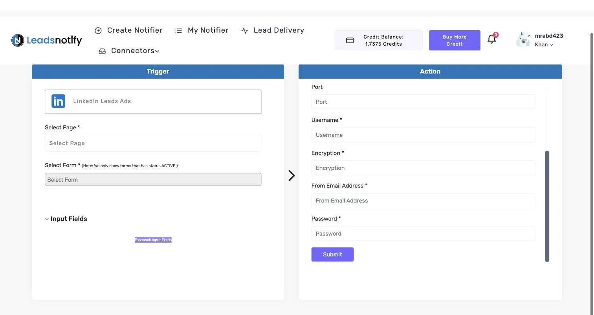
Task: Click the LinkedIn Leads Ads trigger box
Action: click(x=153, y=101)
